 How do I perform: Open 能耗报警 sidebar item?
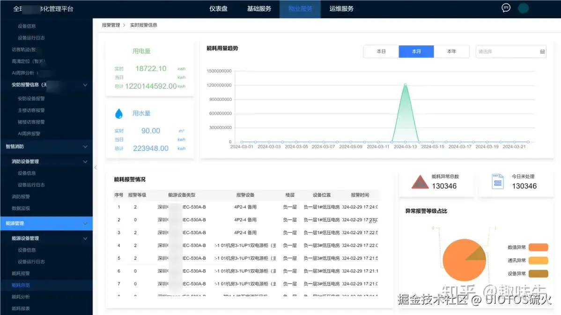21,273
